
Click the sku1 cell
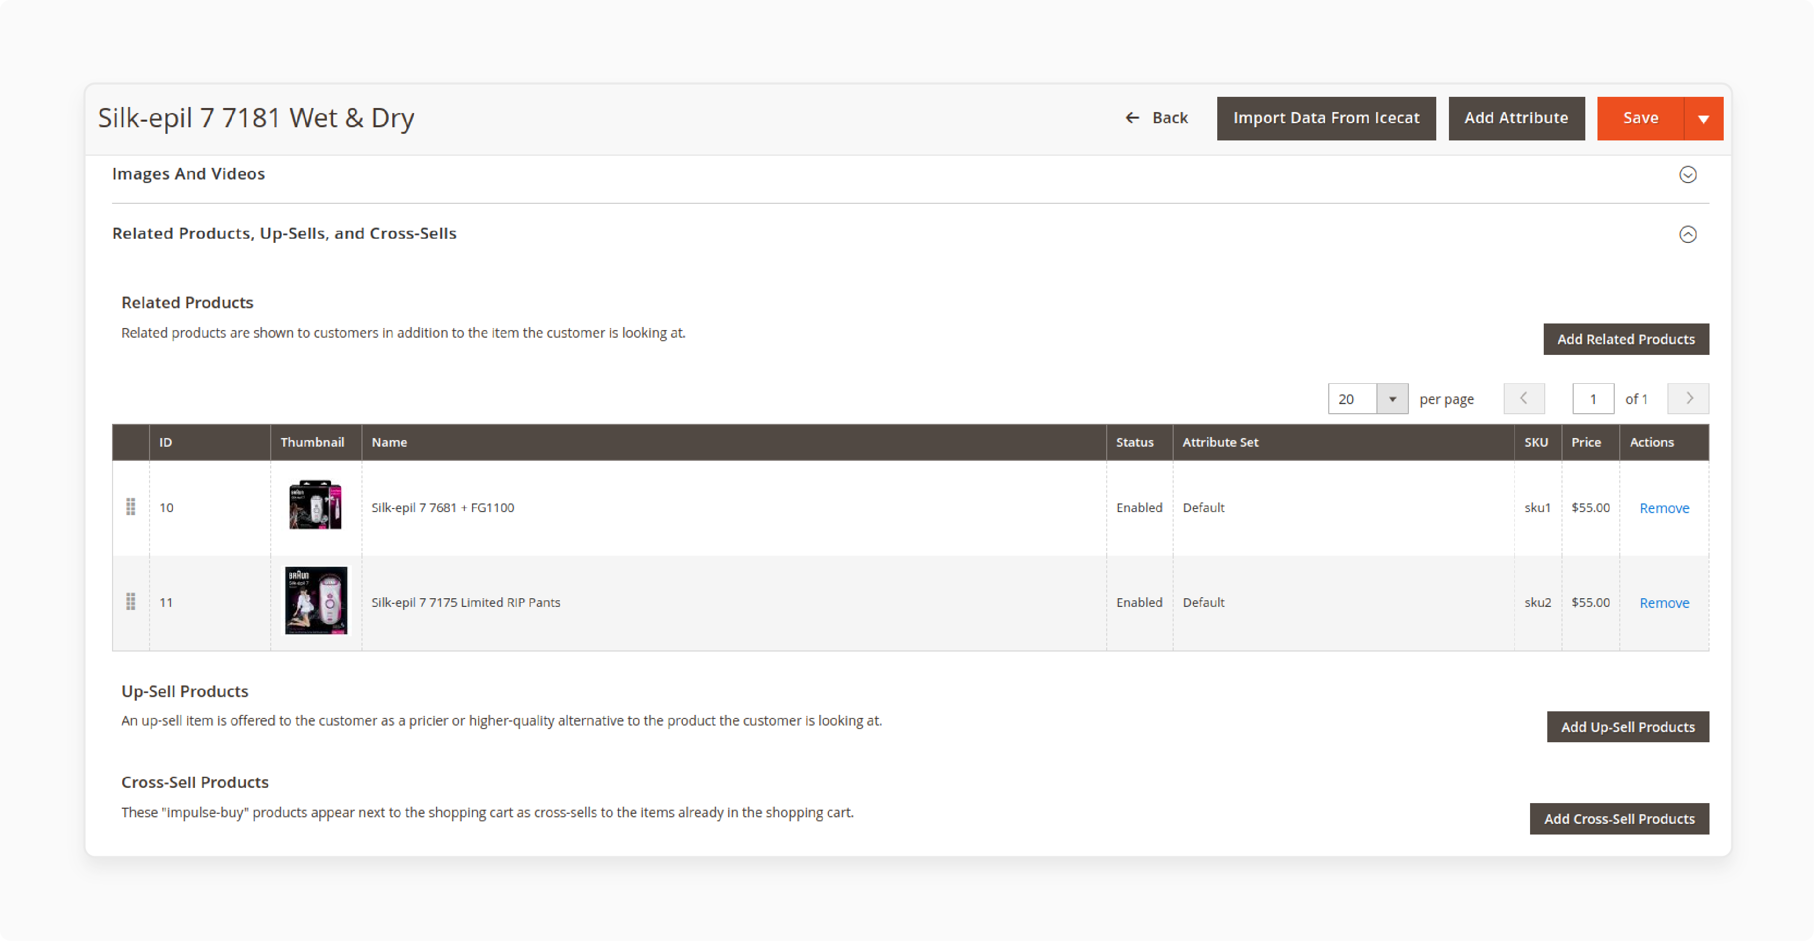[x=1538, y=507]
